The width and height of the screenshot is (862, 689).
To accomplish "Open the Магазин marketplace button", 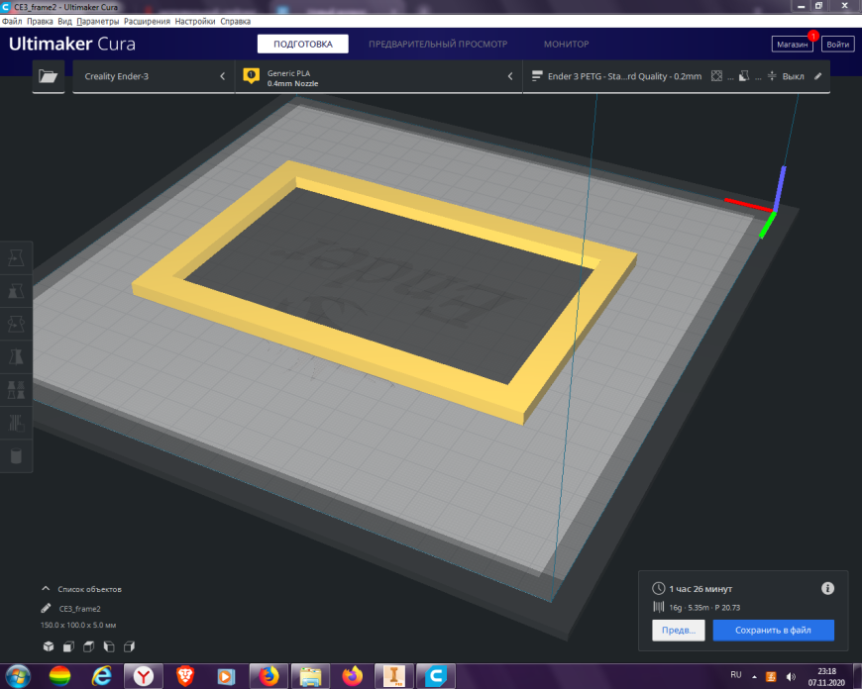I will coord(793,45).
